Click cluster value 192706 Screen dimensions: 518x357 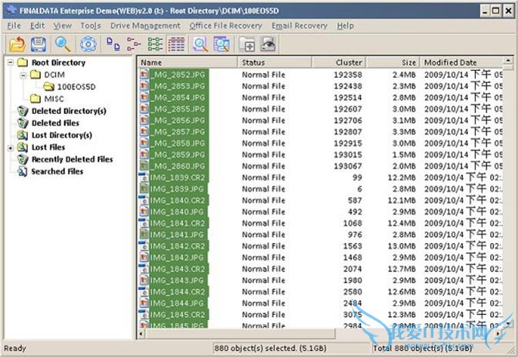point(348,120)
